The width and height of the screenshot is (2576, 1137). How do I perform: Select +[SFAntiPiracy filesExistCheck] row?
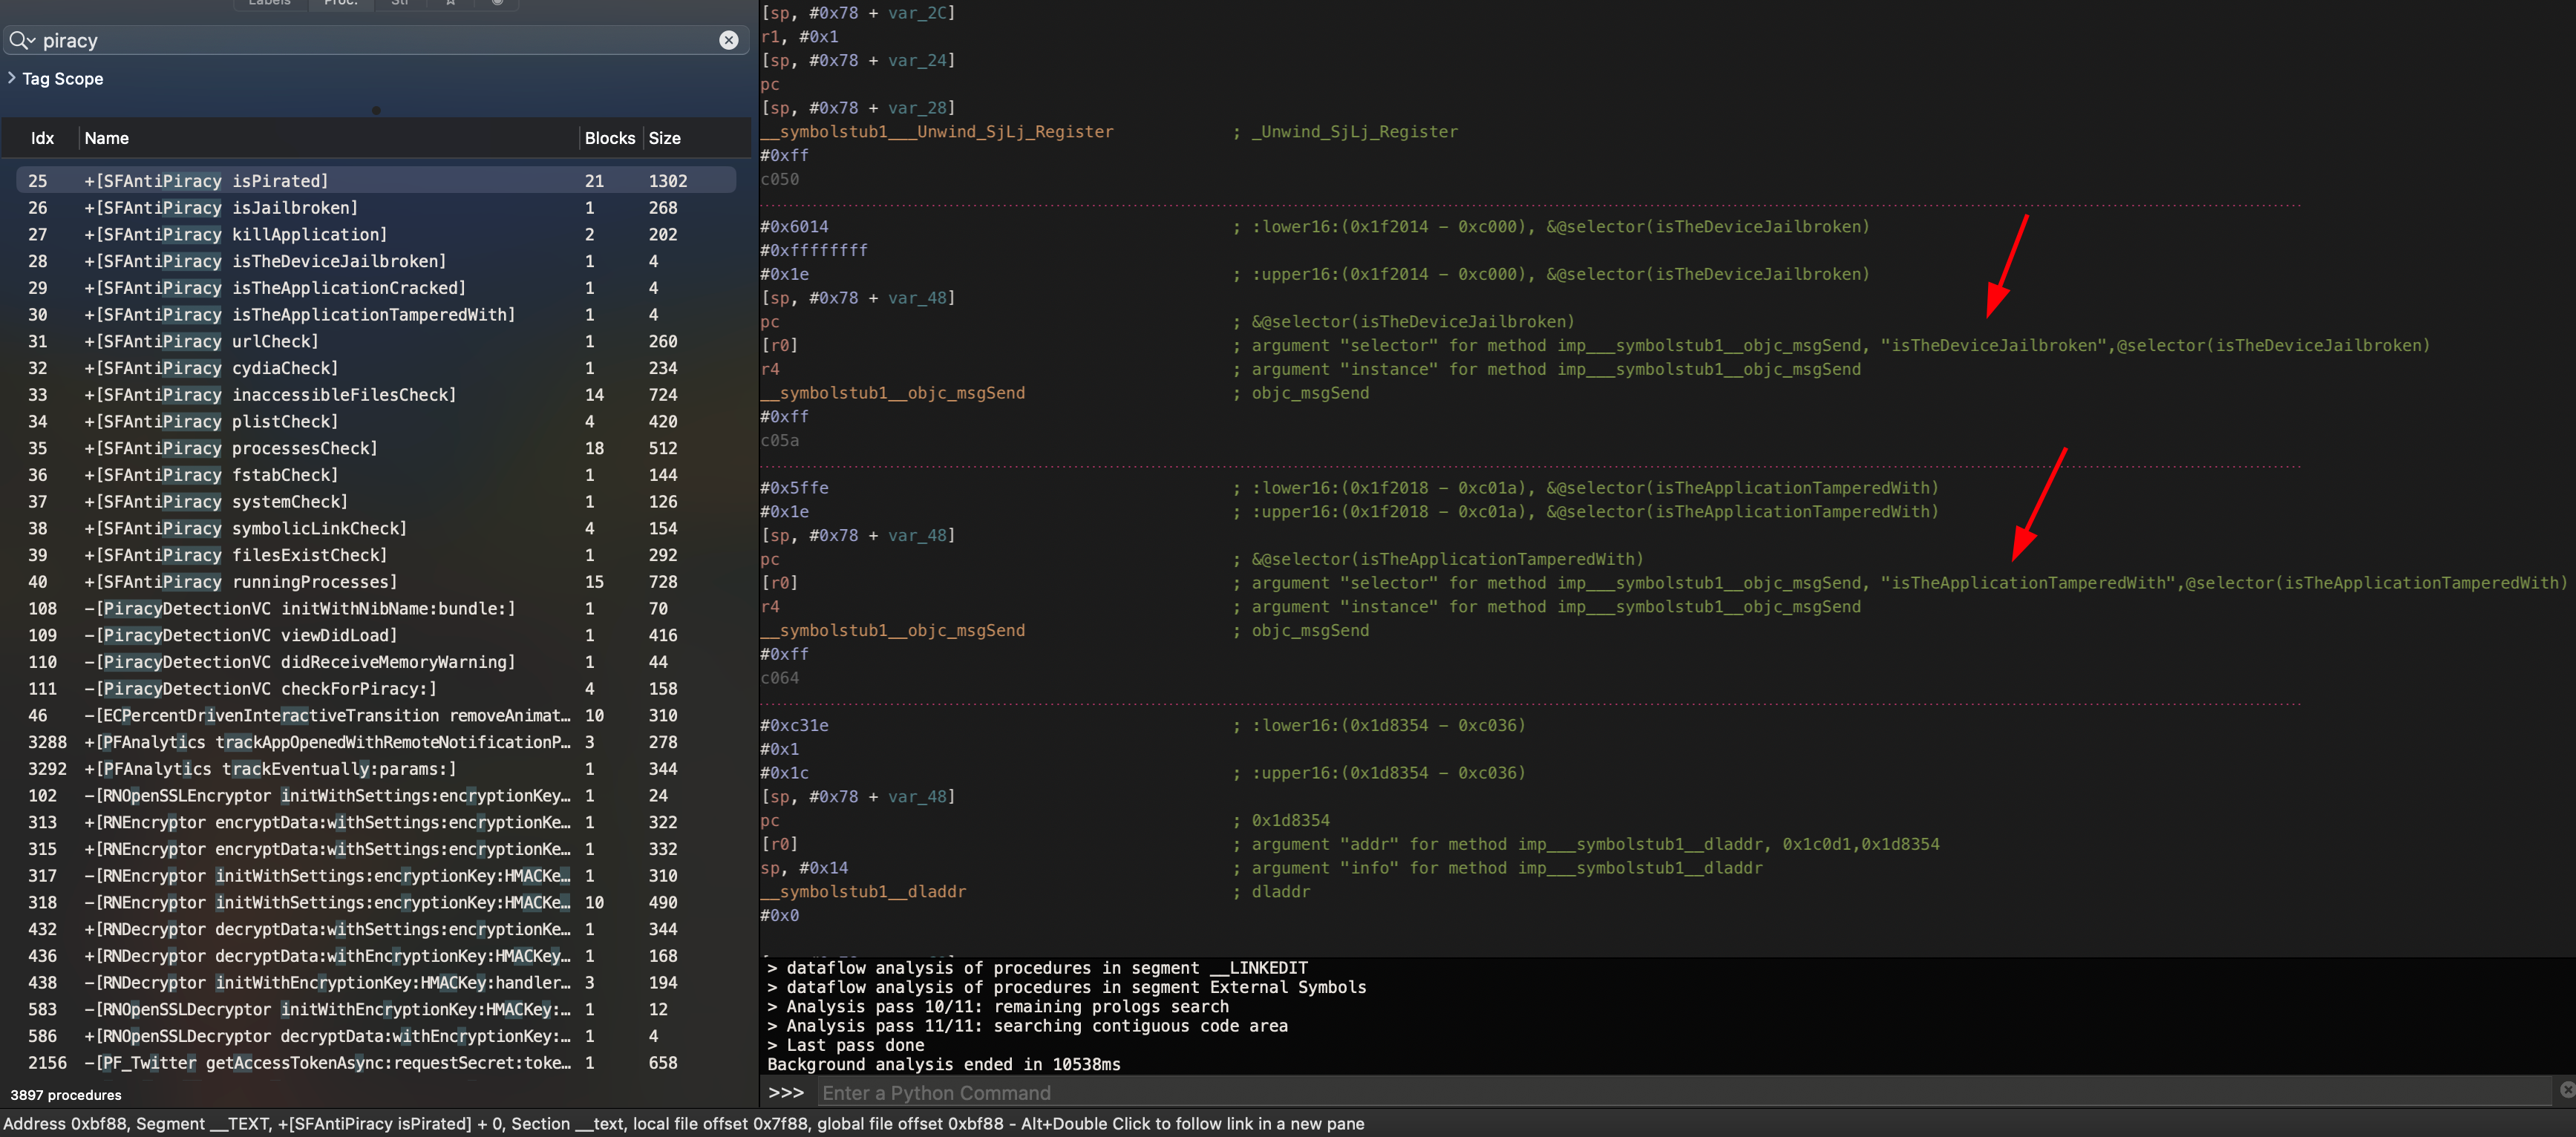point(376,555)
